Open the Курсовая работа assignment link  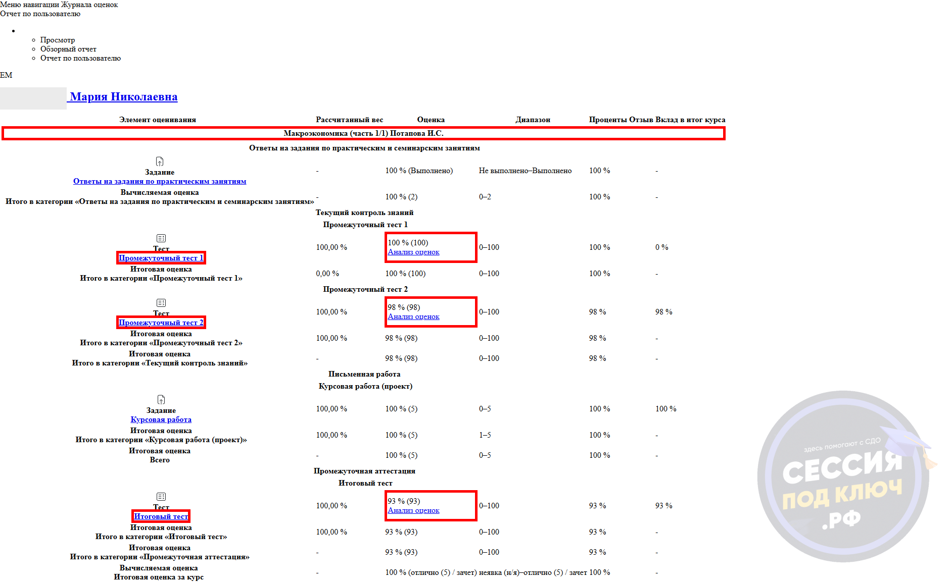pos(161,419)
